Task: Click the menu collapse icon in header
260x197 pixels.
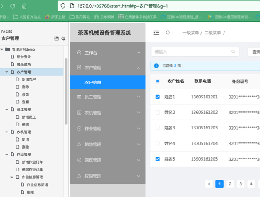Action: tap(156, 32)
